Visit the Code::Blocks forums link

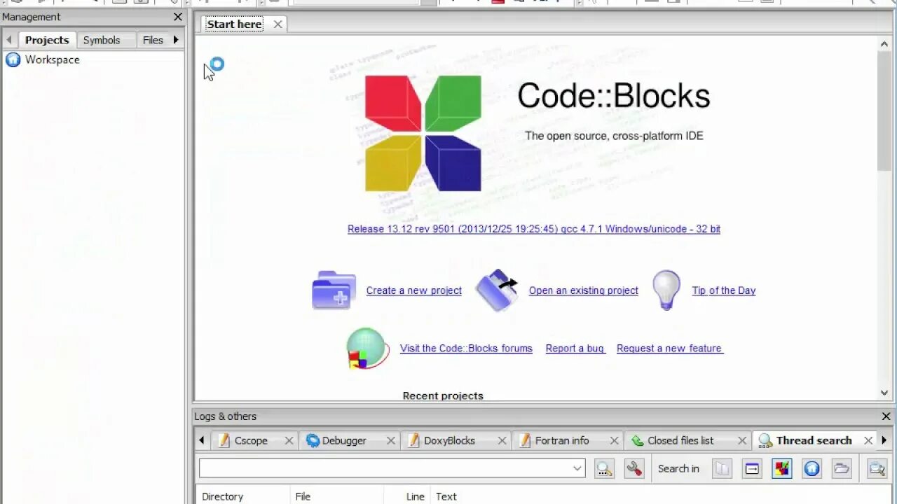coord(466,349)
